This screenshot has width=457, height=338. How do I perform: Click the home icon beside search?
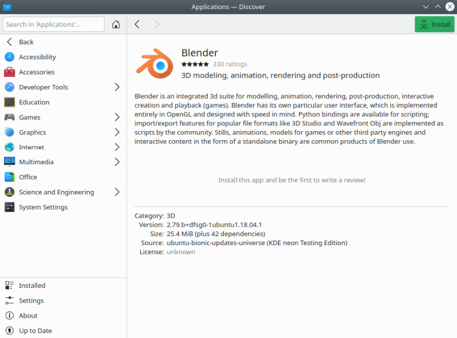[x=116, y=25]
